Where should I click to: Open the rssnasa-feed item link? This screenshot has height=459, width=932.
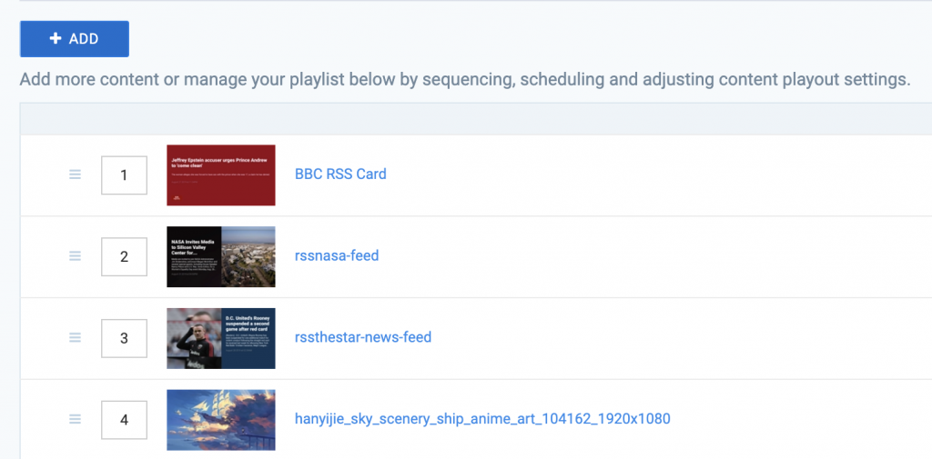pyautogui.click(x=337, y=255)
